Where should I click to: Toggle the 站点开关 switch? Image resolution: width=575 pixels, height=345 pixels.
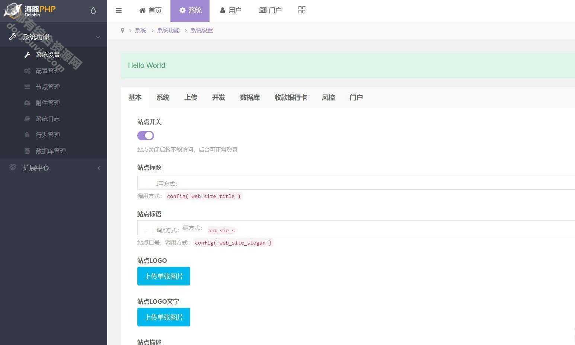pos(146,135)
